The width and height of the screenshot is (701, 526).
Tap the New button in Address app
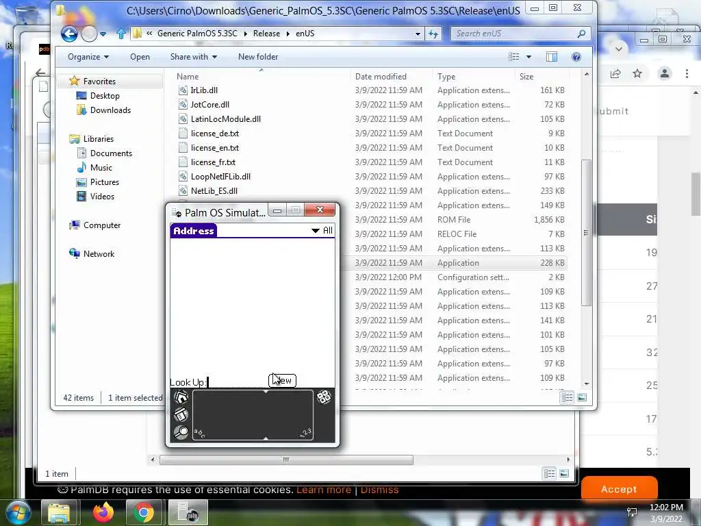(x=282, y=380)
